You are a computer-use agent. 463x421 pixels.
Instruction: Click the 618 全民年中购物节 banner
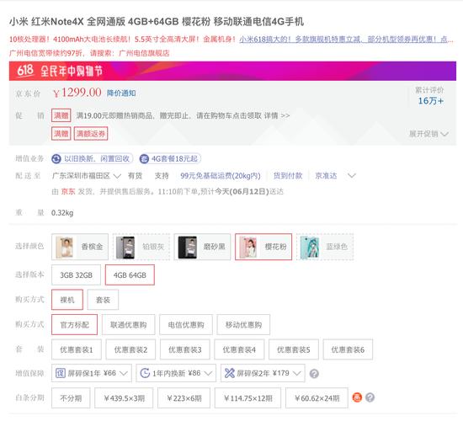tap(232, 71)
